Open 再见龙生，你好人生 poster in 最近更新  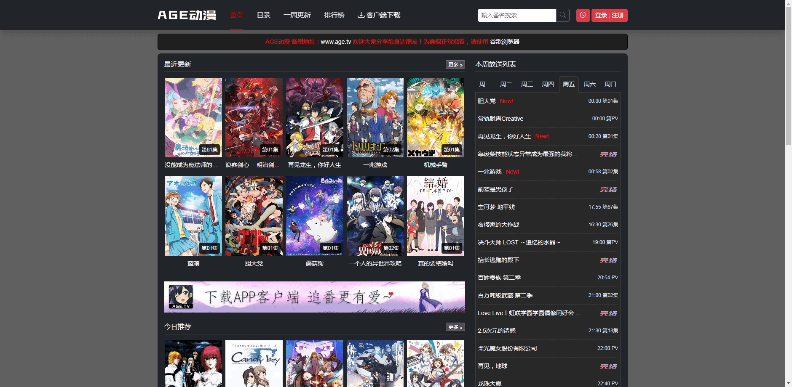(315, 117)
